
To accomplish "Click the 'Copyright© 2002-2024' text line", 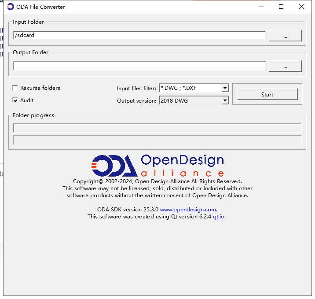I will click(157, 181).
